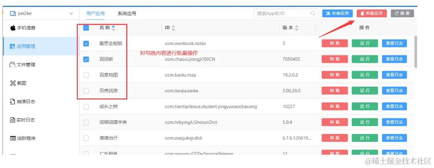
Task: Click 查看日志 for 滴滴出行
Action: (395, 138)
